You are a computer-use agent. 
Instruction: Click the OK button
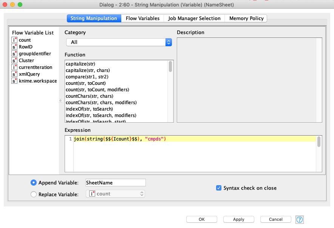point(202,219)
